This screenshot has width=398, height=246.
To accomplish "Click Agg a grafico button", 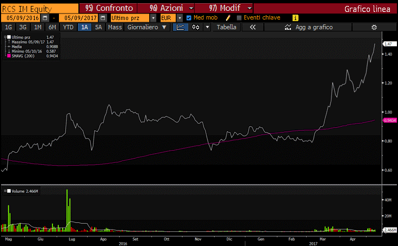I will tap(310, 27).
